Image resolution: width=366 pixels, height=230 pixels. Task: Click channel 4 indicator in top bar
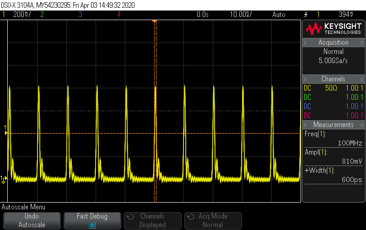click(119, 15)
